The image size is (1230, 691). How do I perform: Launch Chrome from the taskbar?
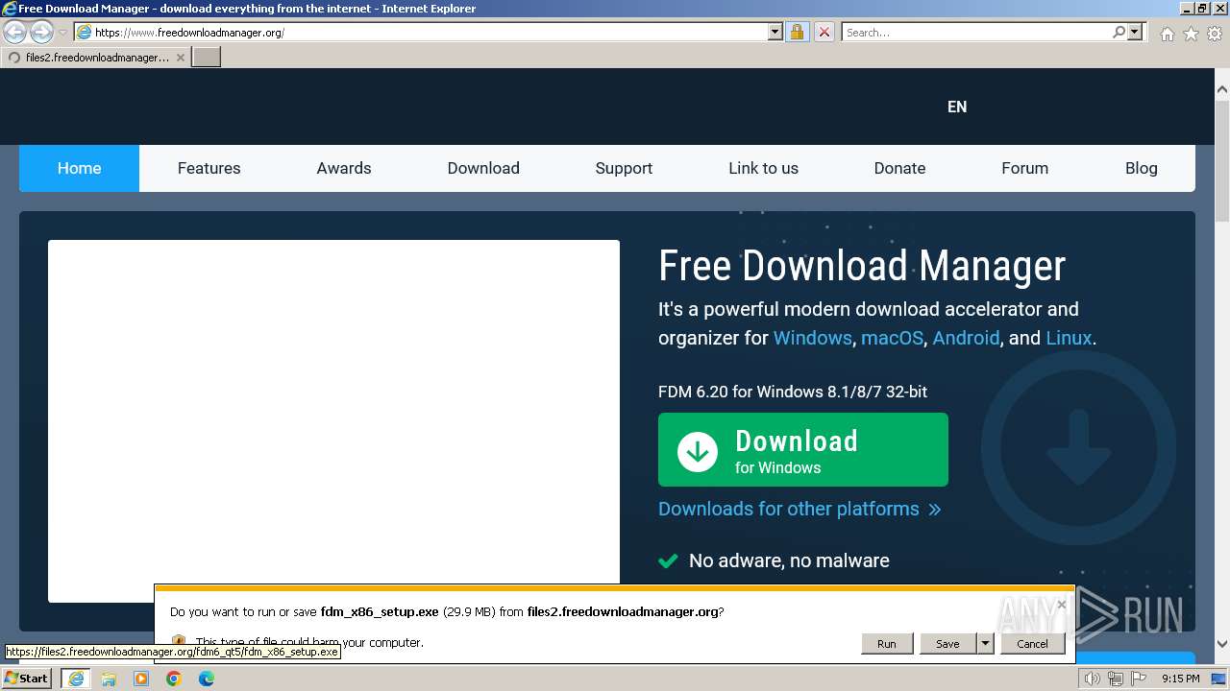(174, 679)
